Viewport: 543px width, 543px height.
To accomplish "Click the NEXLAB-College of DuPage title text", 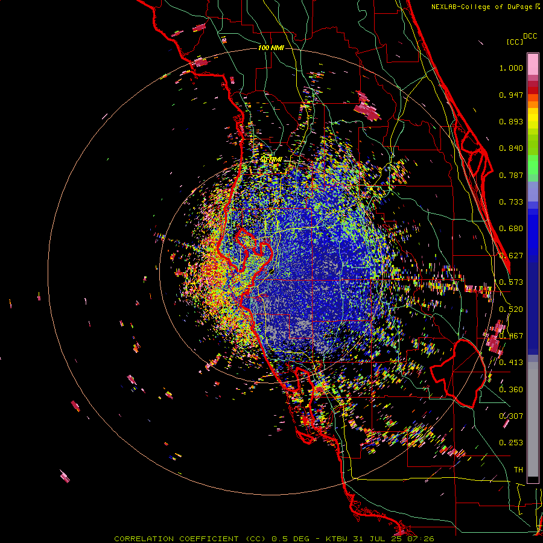I will point(482,7).
